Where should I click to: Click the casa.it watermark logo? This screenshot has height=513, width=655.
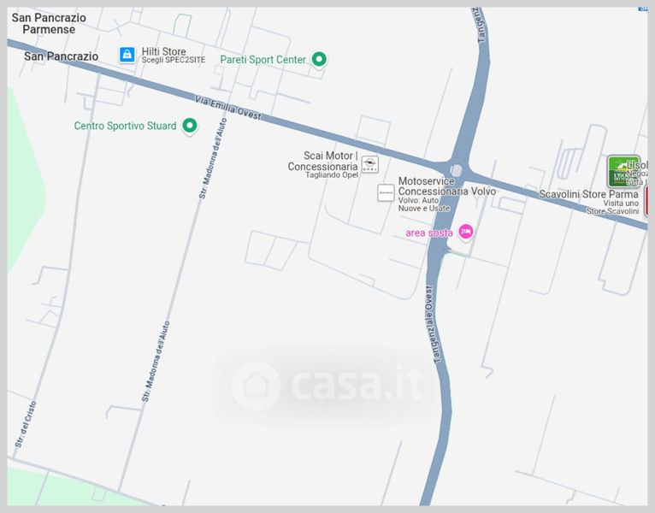tap(327, 385)
